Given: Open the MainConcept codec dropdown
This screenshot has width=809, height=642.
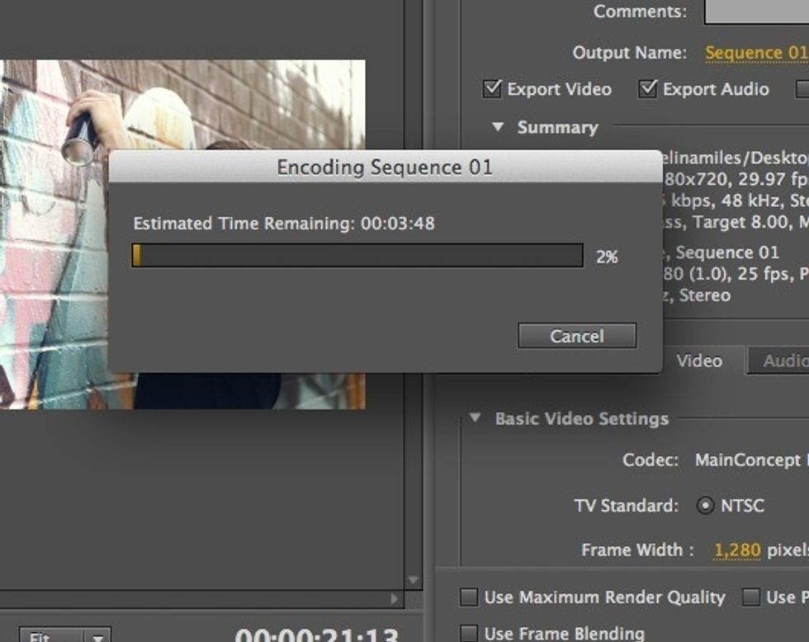Looking at the screenshot, I should 747,460.
